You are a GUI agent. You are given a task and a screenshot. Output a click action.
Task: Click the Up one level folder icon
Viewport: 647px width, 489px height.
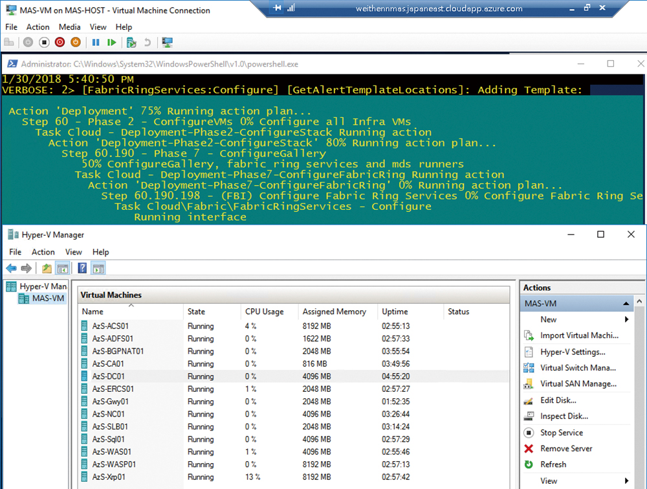click(x=47, y=268)
